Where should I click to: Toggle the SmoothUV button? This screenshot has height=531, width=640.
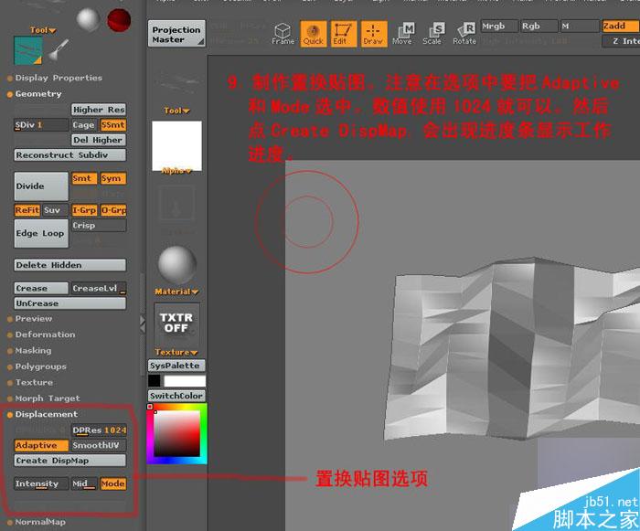click(x=99, y=445)
